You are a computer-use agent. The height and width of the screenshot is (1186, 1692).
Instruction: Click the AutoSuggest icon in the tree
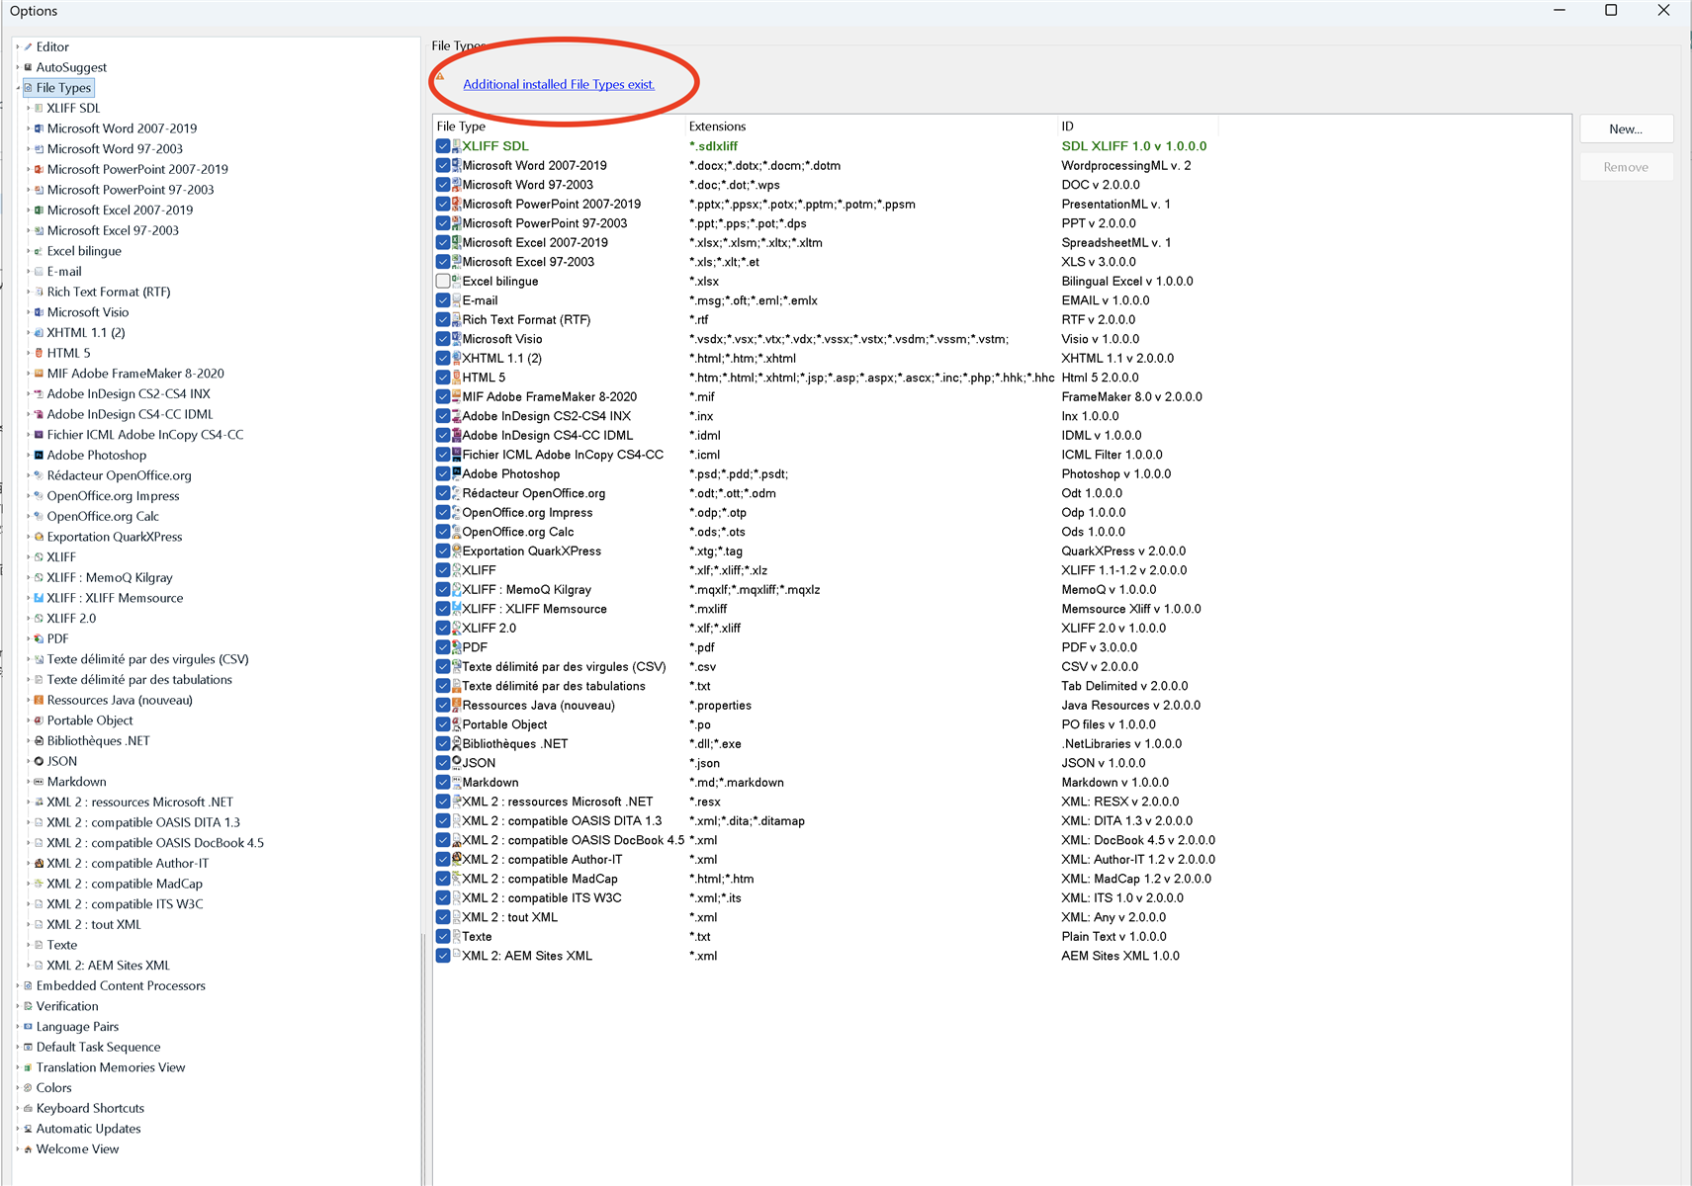[29, 67]
